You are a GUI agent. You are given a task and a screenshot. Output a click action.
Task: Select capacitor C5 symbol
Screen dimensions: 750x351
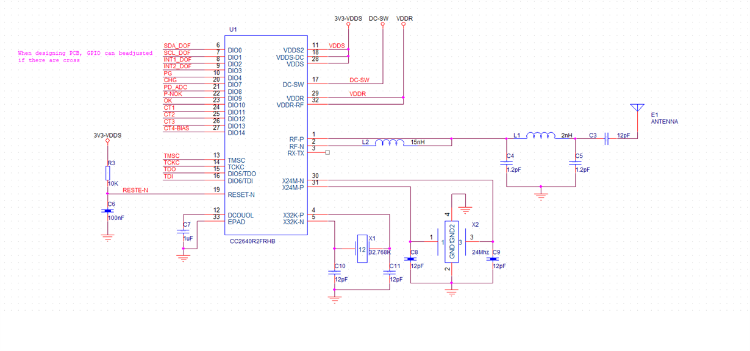coord(576,162)
